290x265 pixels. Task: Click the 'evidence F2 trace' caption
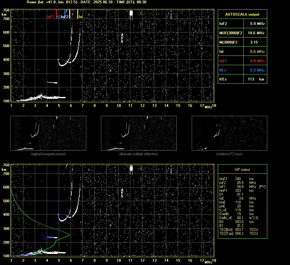[x=229, y=154]
